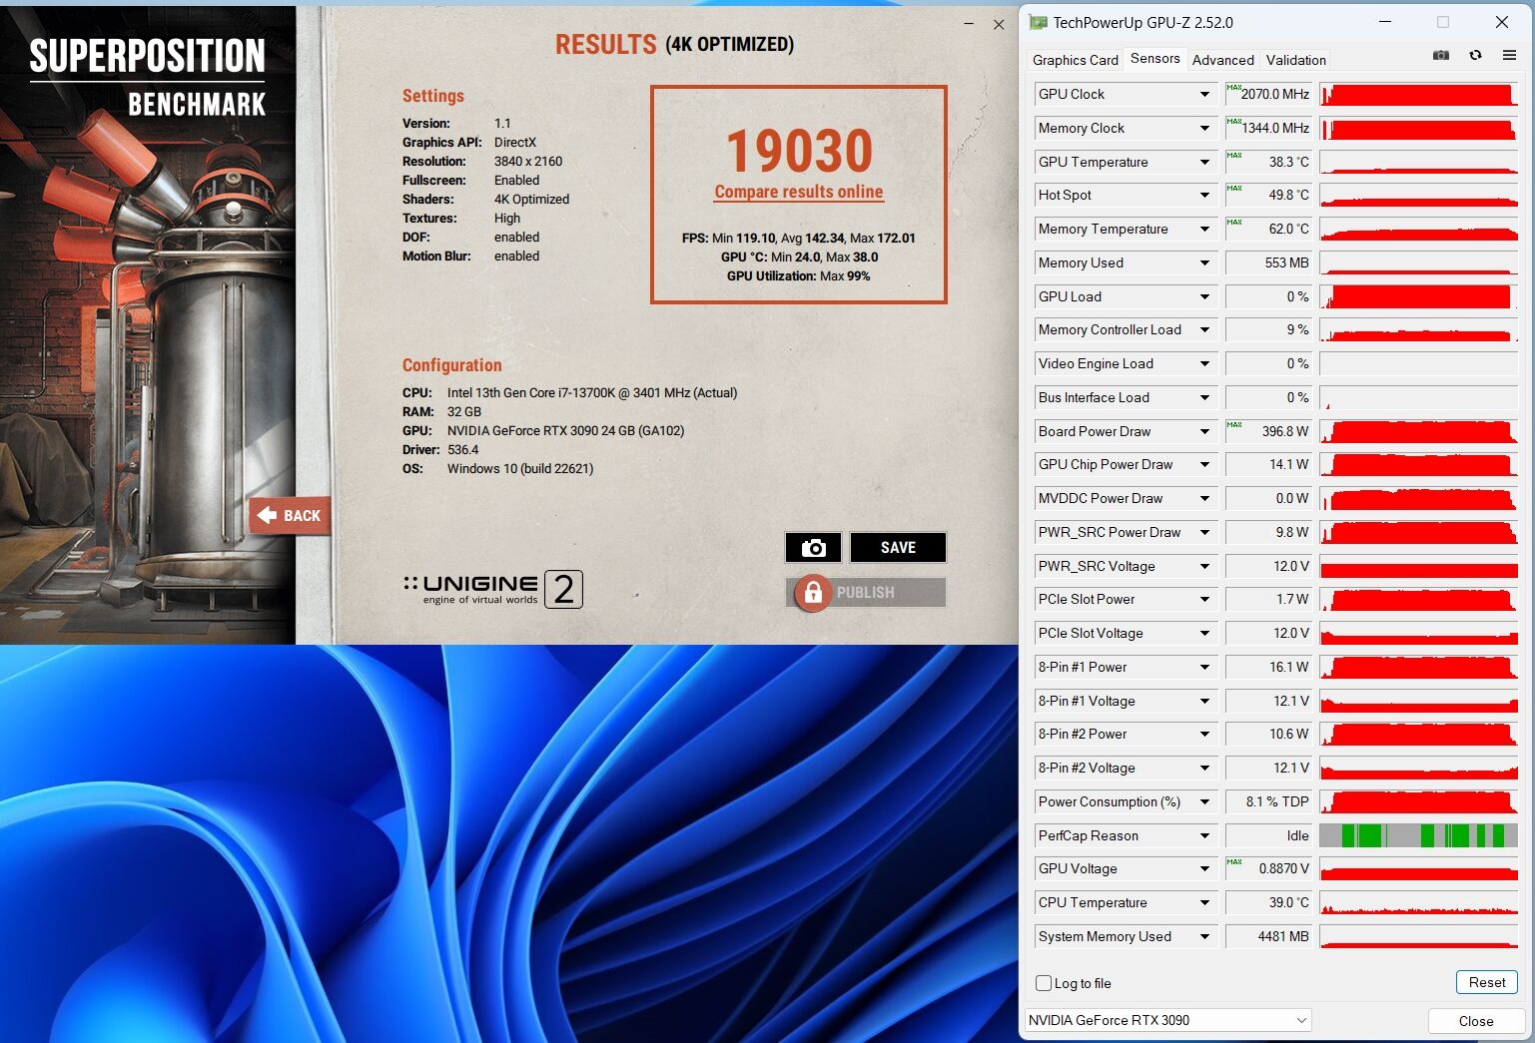
Task: Click the FPS Min Avg Max results line
Action: click(798, 239)
